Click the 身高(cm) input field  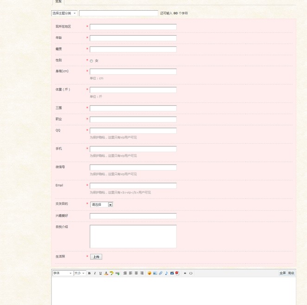pos(133,71)
